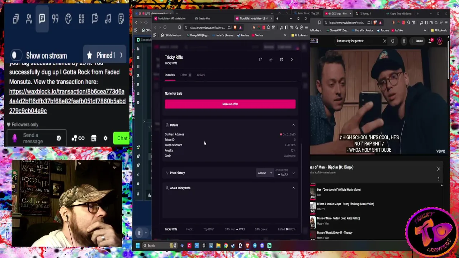Click Brave shields icon in Magic Eden window
The image size is (459, 258).
pos(235,28)
